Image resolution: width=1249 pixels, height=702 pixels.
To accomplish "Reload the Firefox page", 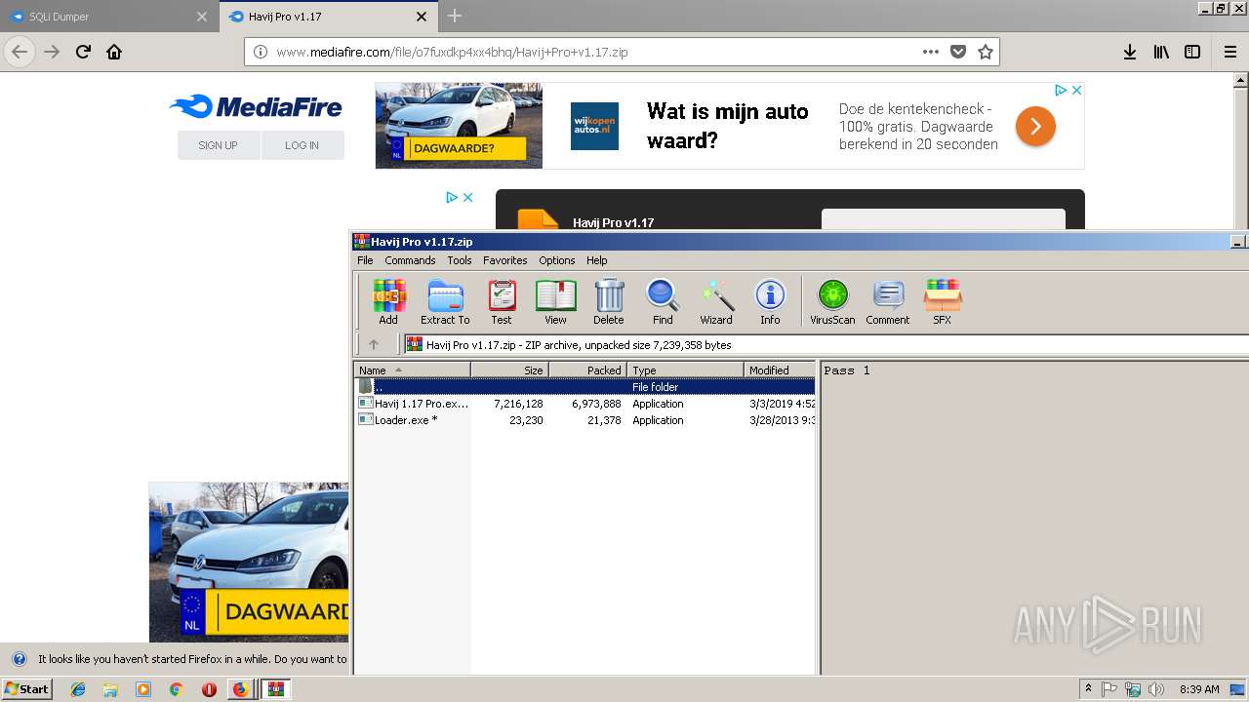I will [x=83, y=52].
